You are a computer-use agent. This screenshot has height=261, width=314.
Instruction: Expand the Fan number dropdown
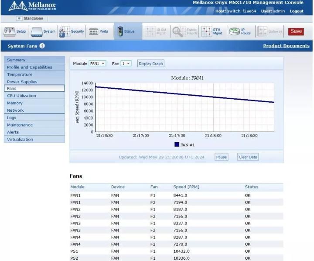pyautogui.click(x=126, y=64)
